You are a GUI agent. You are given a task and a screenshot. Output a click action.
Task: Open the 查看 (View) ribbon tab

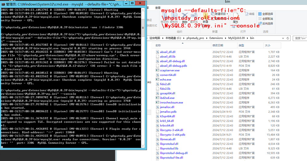point(158,8)
